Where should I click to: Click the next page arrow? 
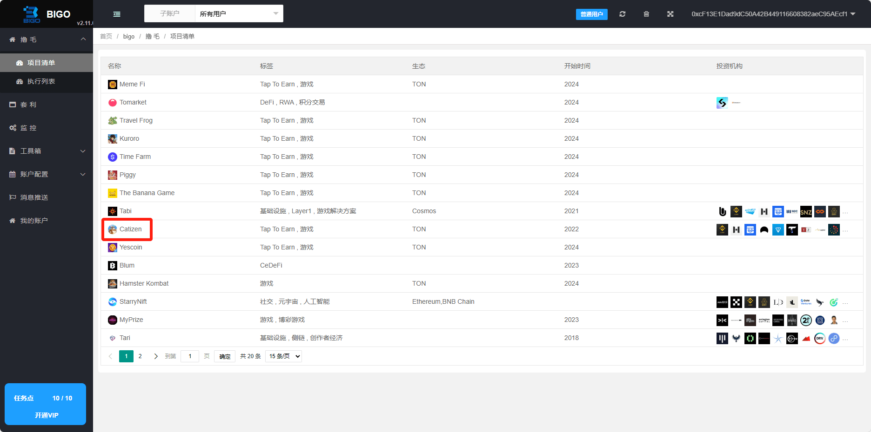coord(156,356)
